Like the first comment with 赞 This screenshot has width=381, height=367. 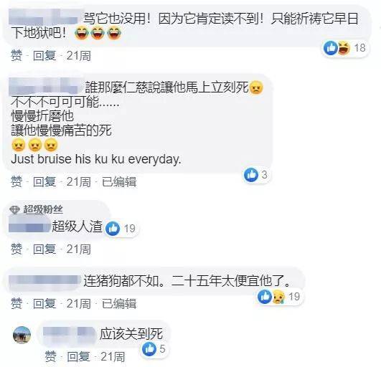pos(17,56)
